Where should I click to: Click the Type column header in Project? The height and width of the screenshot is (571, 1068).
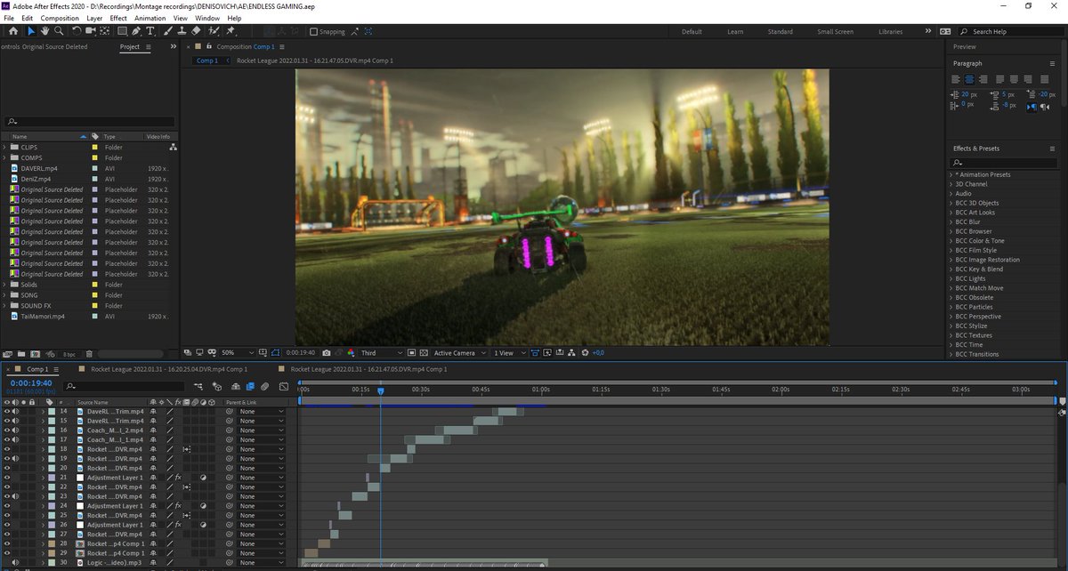(x=110, y=137)
